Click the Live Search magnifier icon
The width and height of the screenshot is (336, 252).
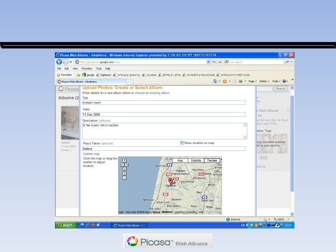(287, 62)
